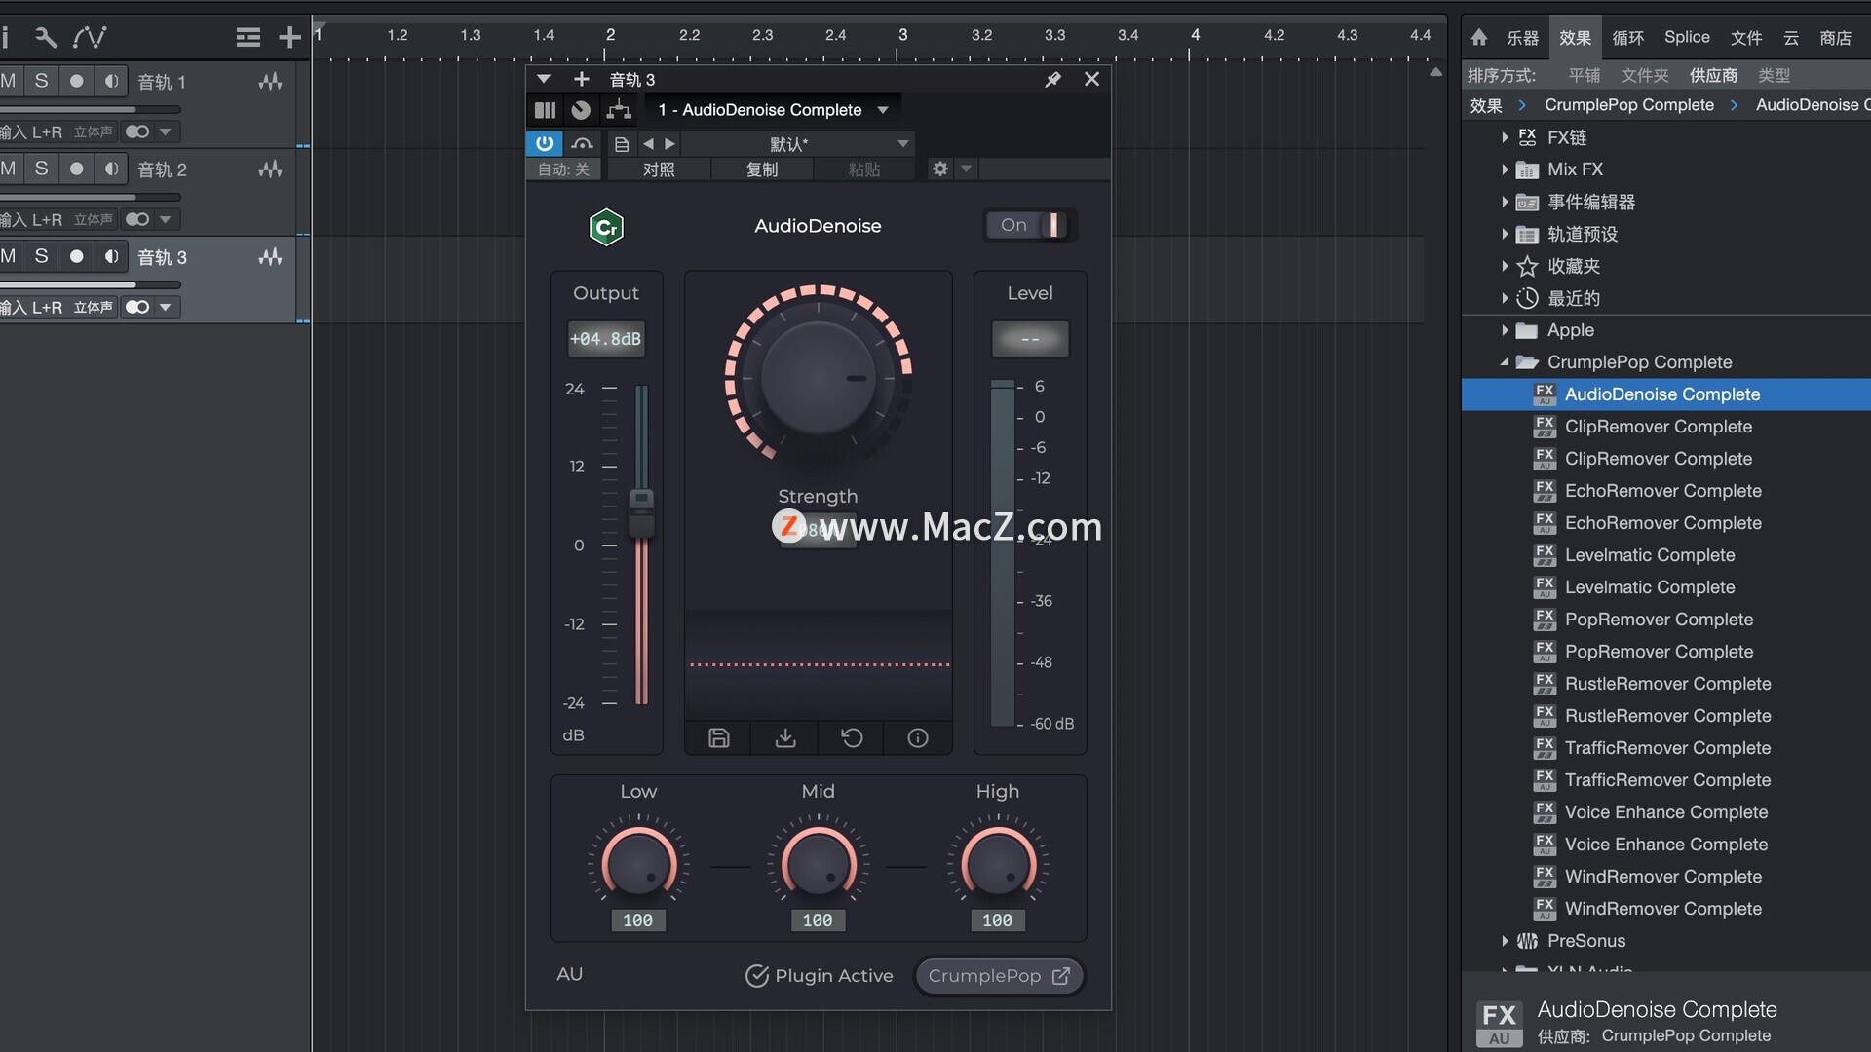Toggle the plugin power bypass button

tap(544, 144)
